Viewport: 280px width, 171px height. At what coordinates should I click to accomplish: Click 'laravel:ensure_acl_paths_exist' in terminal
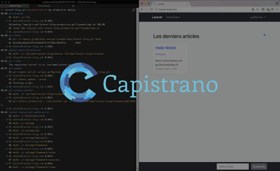point(29,112)
